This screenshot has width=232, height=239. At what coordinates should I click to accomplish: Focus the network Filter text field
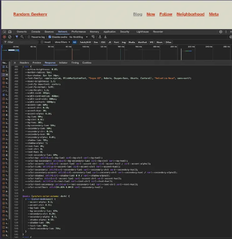tap(21, 42)
